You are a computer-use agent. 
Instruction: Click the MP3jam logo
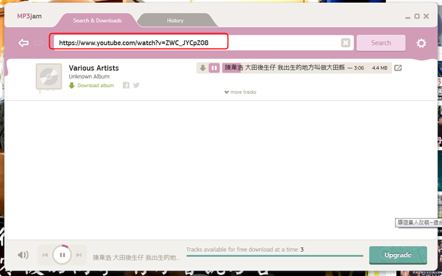[29, 16]
